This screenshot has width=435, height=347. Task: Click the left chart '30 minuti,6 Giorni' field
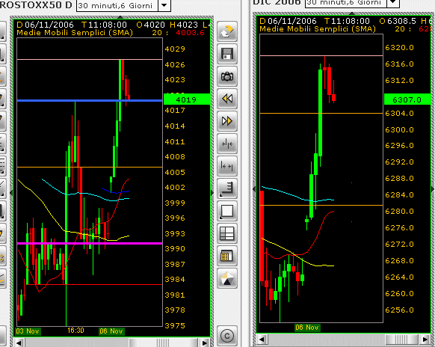(x=117, y=5)
